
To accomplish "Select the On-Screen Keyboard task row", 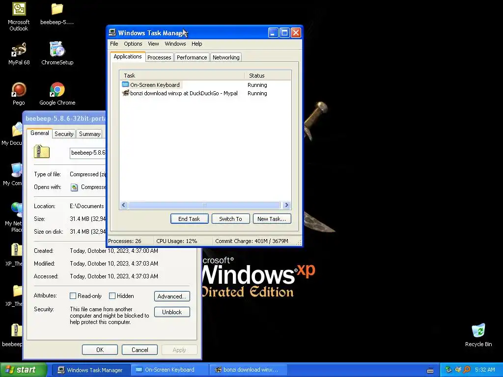I will coord(205,85).
